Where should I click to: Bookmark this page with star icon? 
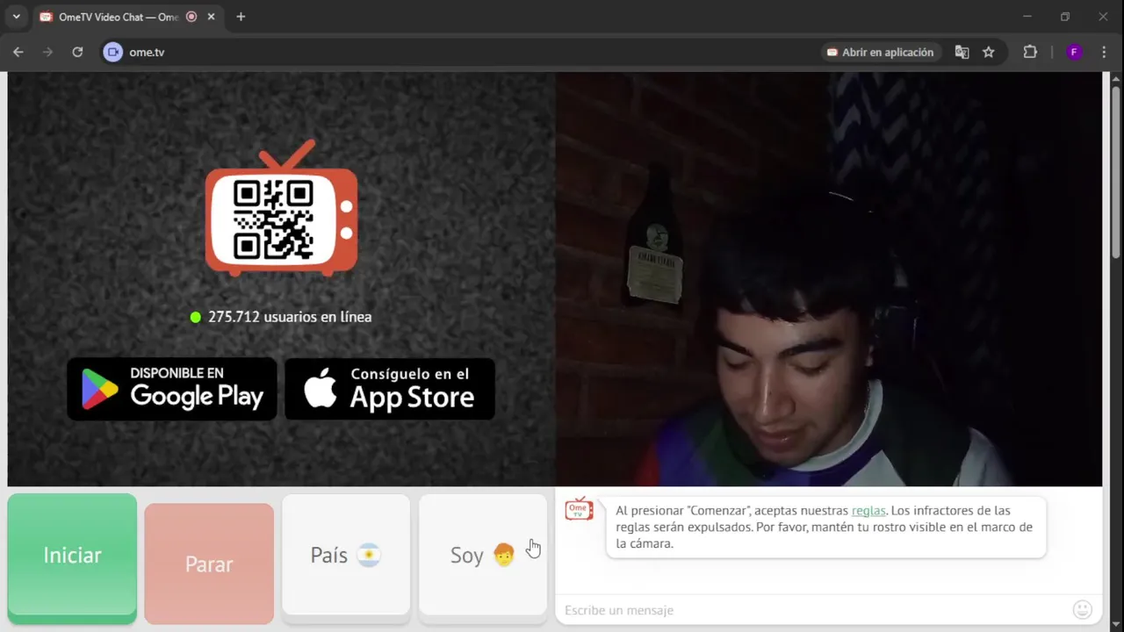point(989,52)
